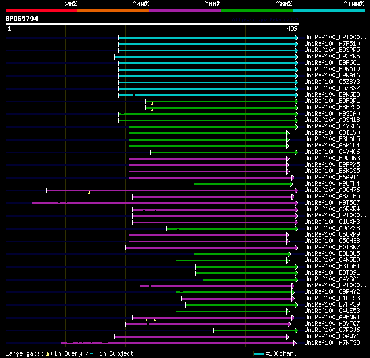370x358 pixels.
Task: Click the green A4YGA1 alignment bar
Action: tap(249, 280)
